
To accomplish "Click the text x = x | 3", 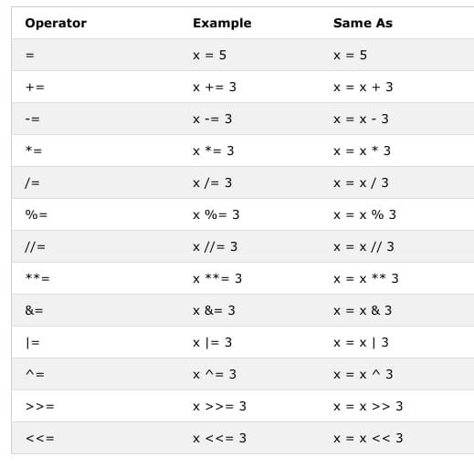I will click(361, 342).
